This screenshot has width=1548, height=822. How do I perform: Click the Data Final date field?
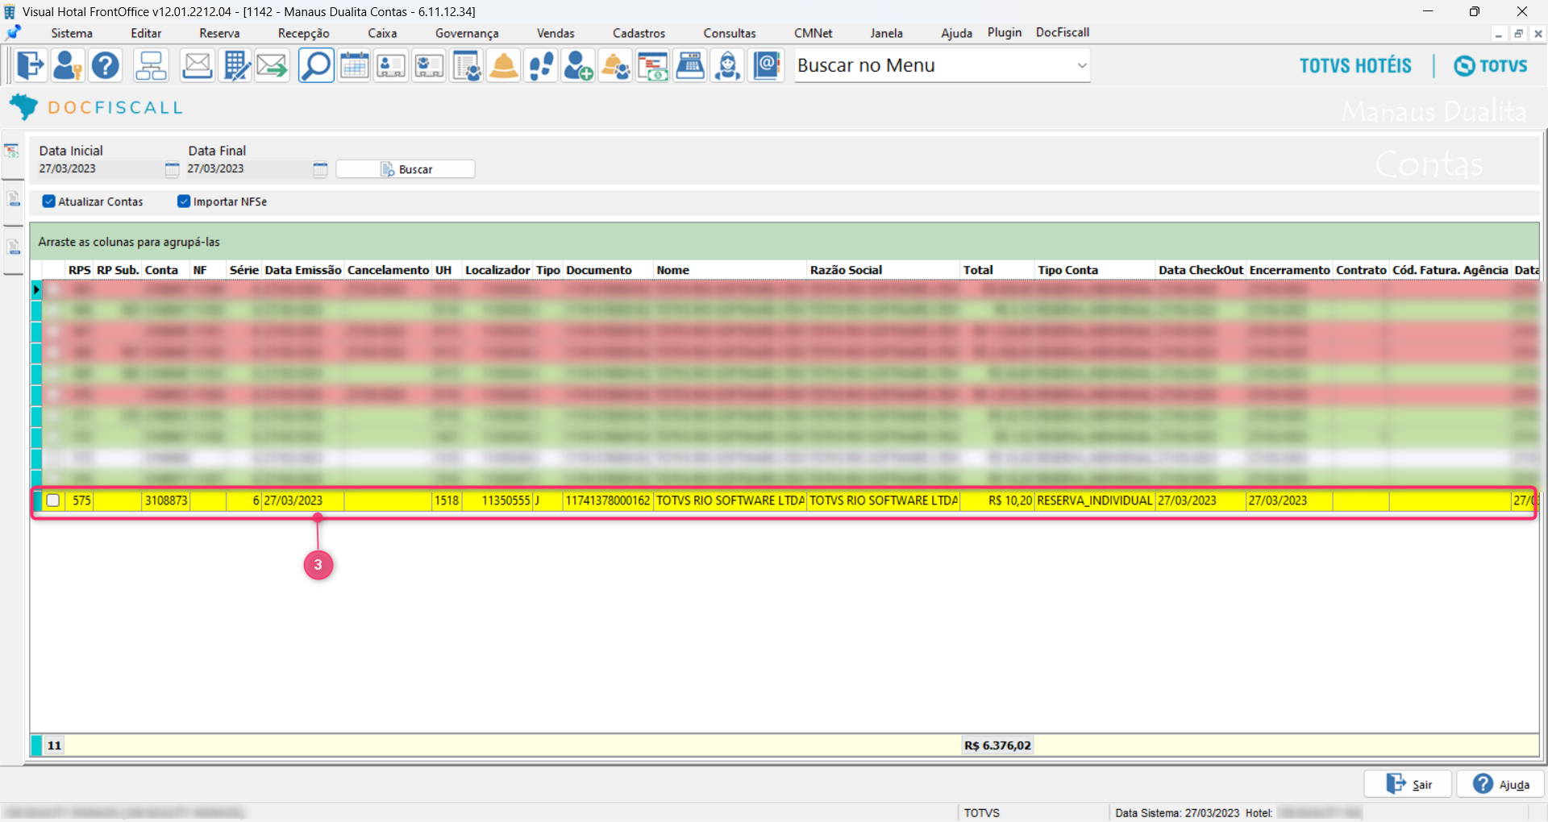coord(248,169)
